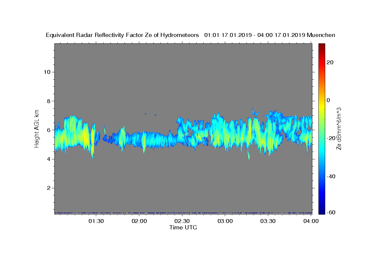Click the colorbar label '0'

[x=328, y=100]
